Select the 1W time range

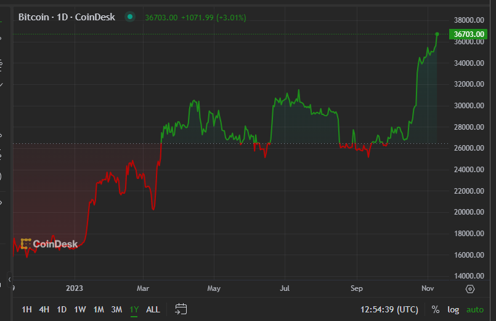click(79, 310)
